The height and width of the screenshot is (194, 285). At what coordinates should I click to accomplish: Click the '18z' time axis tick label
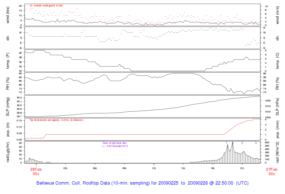[x=213, y=168]
